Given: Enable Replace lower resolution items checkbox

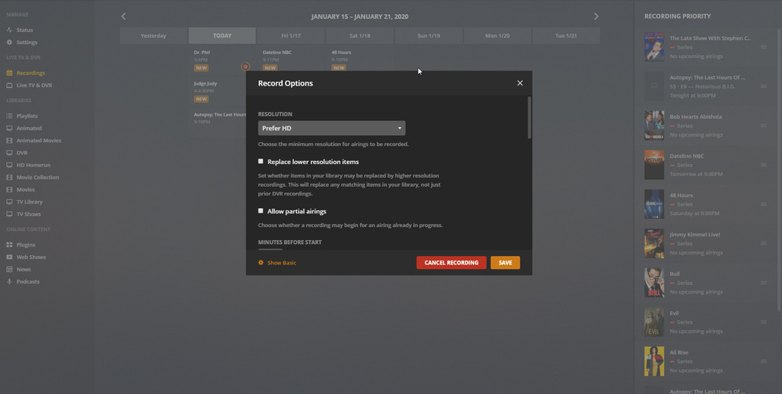Looking at the screenshot, I should click(x=261, y=162).
